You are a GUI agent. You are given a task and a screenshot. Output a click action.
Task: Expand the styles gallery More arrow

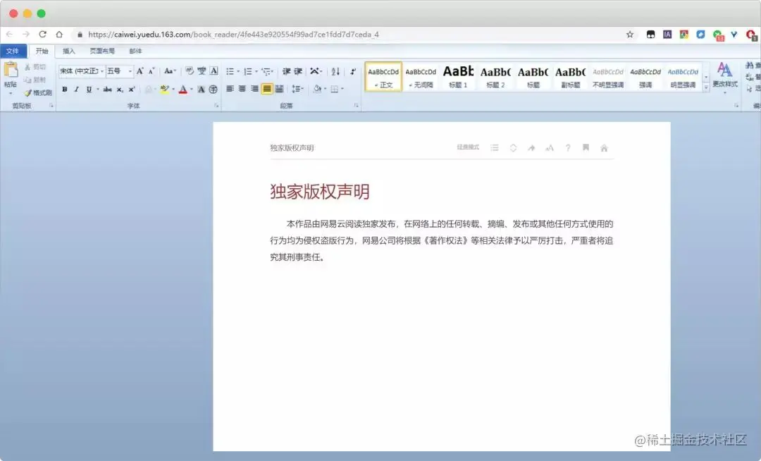706,88
